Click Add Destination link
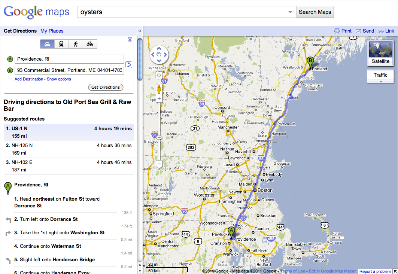The image size is (398, 274). pyautogui.click(x=29, y=79)
